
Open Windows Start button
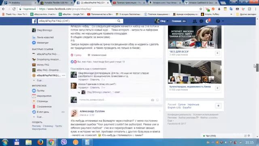(5, 142)
